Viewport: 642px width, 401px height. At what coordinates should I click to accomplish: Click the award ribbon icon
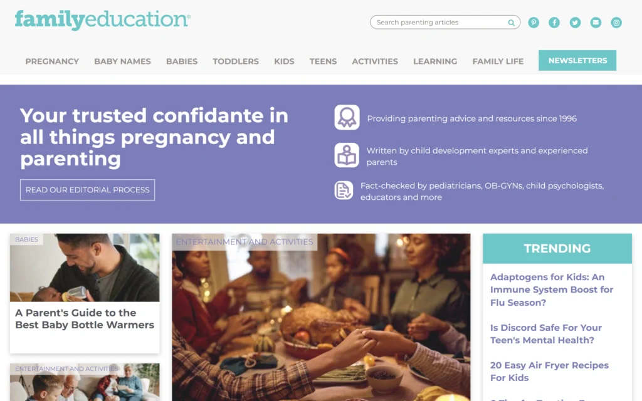[x=347, y=117]
